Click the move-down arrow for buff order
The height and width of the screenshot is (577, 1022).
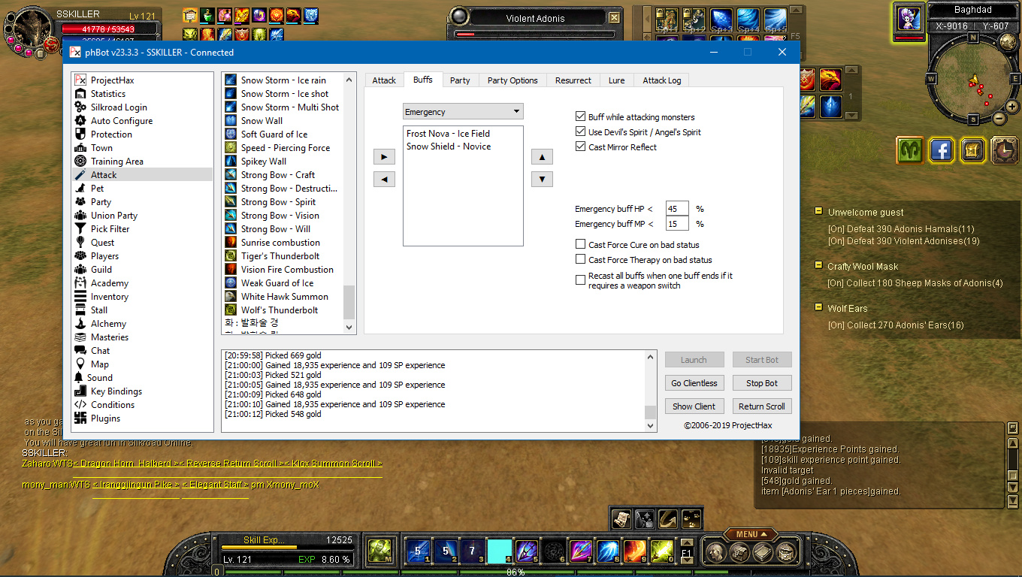(x=542, y=180)
